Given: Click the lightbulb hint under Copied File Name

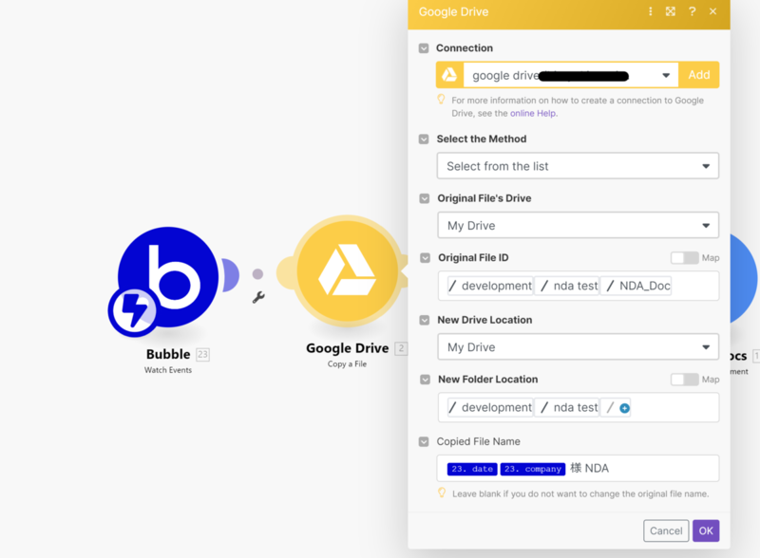Looking at the screenshot, I should 442,493.
